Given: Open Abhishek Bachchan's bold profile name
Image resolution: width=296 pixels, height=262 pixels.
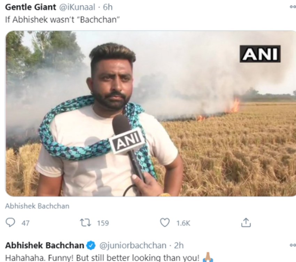Looking at the screenshot, I should point(45,246).
